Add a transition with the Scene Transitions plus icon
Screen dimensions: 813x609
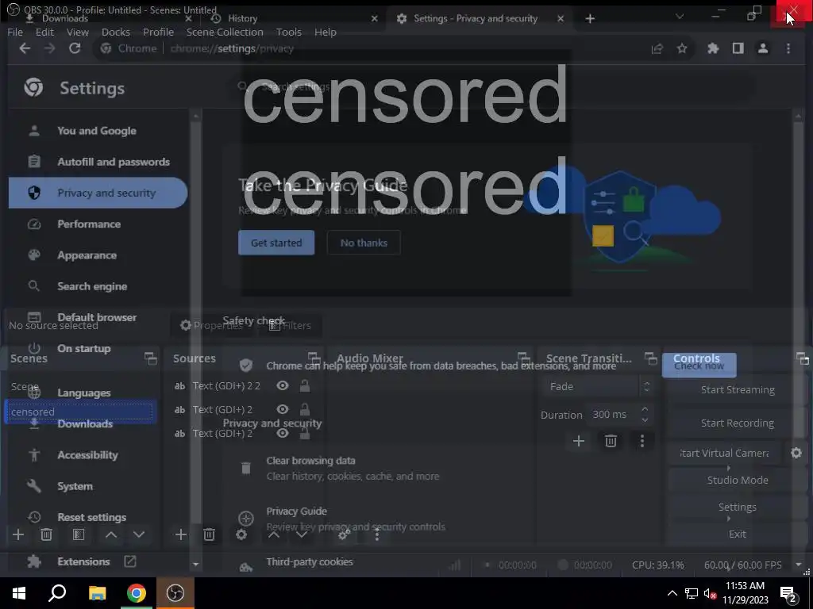click(579, 441)
